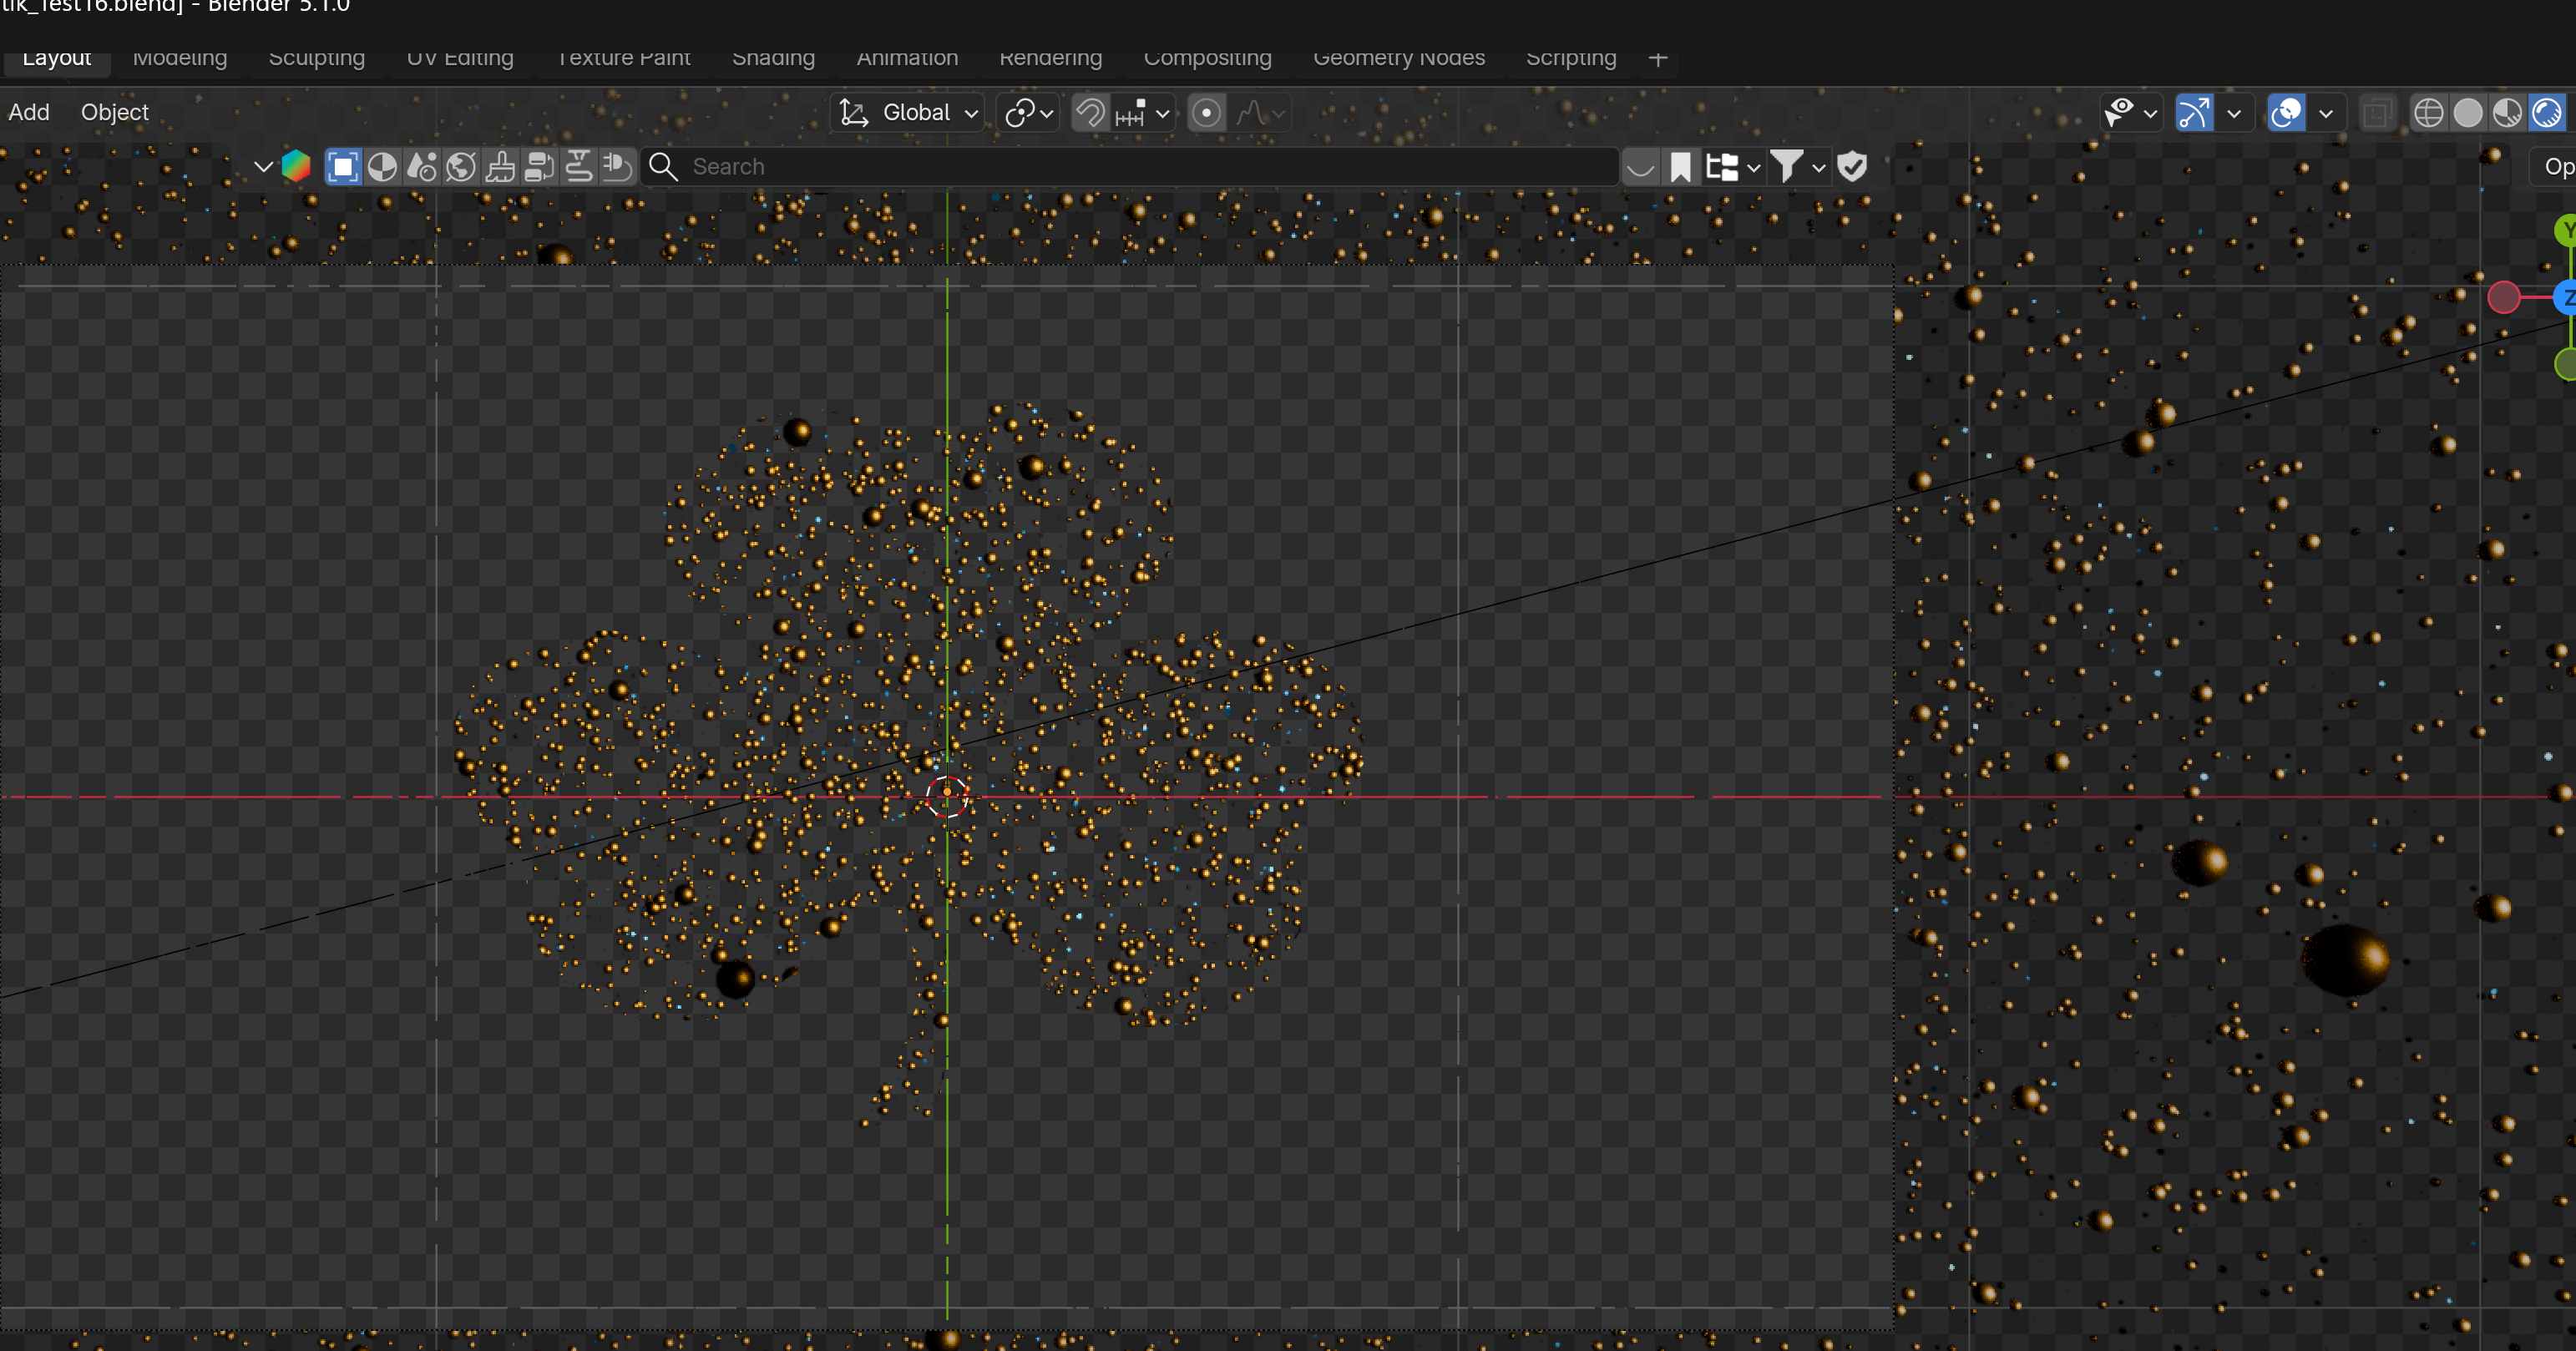Open the Object menu
2576x1351 pixels.
(x=115, y=112)
